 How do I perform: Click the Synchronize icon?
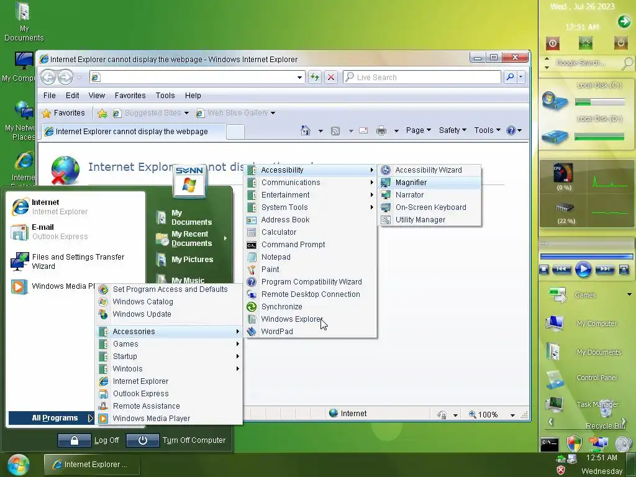coord(252,307)
